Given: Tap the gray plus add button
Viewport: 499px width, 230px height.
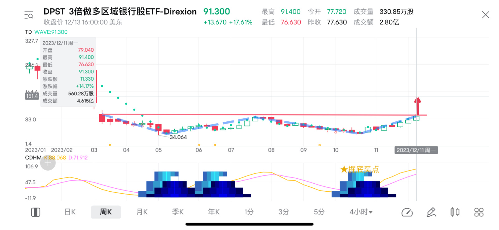Looking at the screenshot, I should 48,163.
